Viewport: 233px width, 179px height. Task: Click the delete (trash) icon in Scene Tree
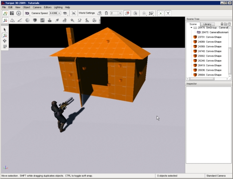click(x=229, y=24)
